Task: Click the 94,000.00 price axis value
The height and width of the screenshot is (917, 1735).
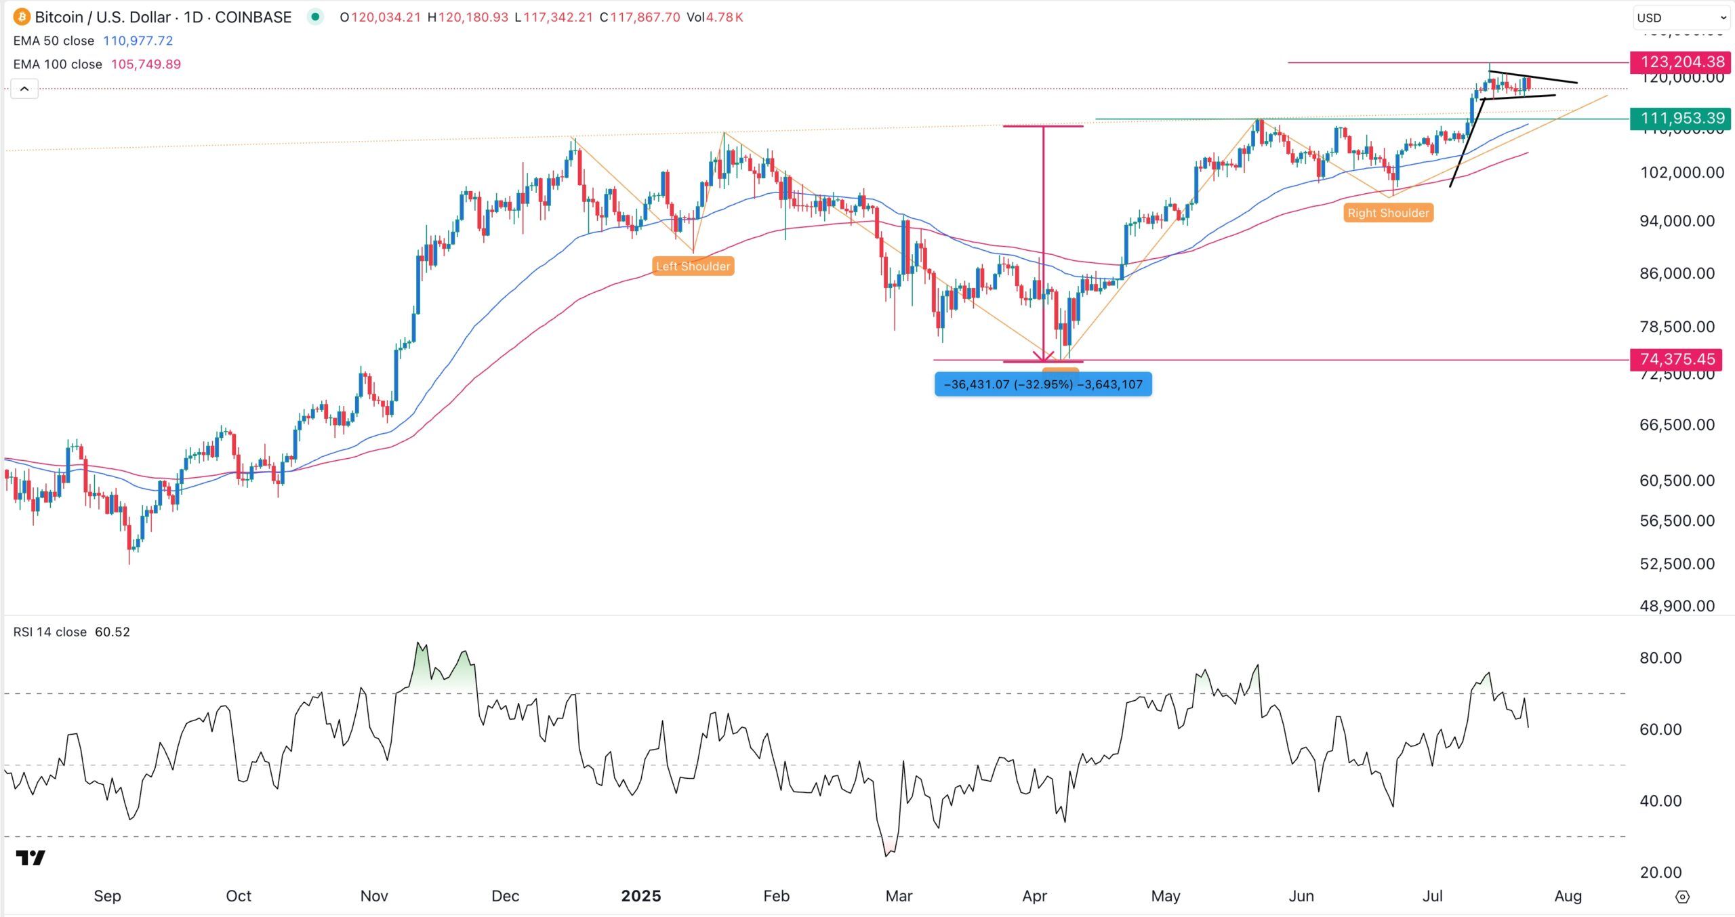Action: (1677, 221)
